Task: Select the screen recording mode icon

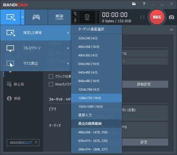Action: tap(11, 17)
